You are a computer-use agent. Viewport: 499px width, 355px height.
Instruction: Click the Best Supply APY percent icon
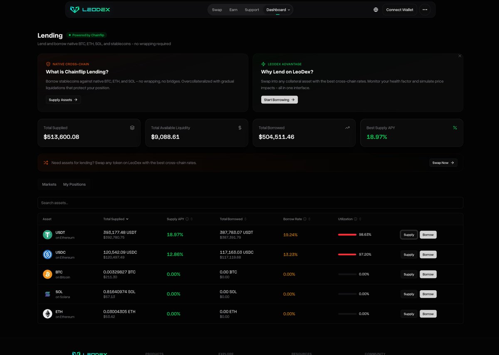(455, 128)
